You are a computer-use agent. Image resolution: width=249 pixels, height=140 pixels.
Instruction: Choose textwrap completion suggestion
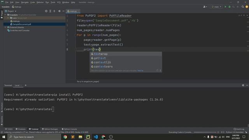[x=126, y=54]
